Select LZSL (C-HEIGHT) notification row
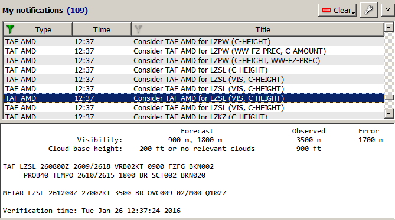This screenshot has width=395, height=220. tap(194, 70)
